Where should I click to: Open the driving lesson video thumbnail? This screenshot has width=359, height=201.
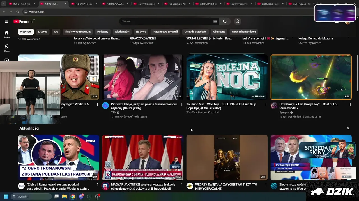pyautogui.click(x=143, y=77)
